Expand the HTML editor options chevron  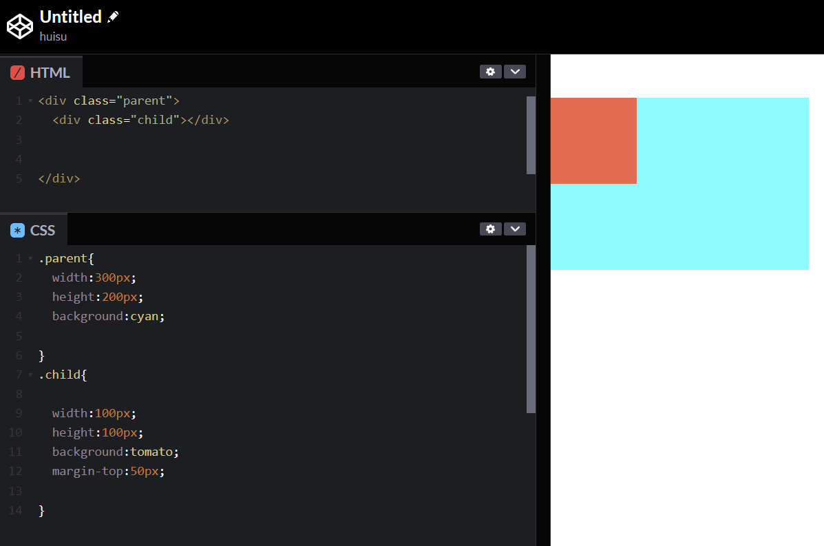(515, 72)
